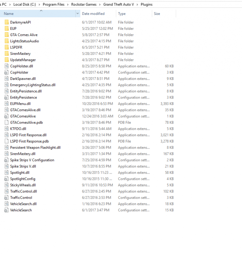
Task: Select the KTFDO.dll file icon
Action: pyautogui.click(x=6, y=129)
